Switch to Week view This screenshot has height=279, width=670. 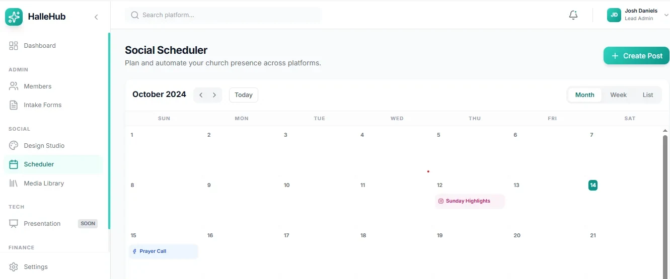coord(618,95)
